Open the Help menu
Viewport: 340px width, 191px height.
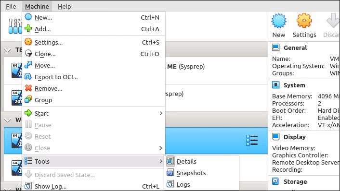[64, 7]
